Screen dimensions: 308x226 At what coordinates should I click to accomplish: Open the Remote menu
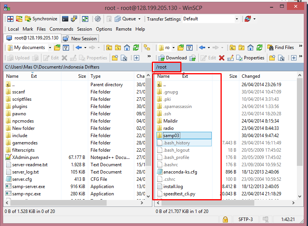(x=124, y=29)
